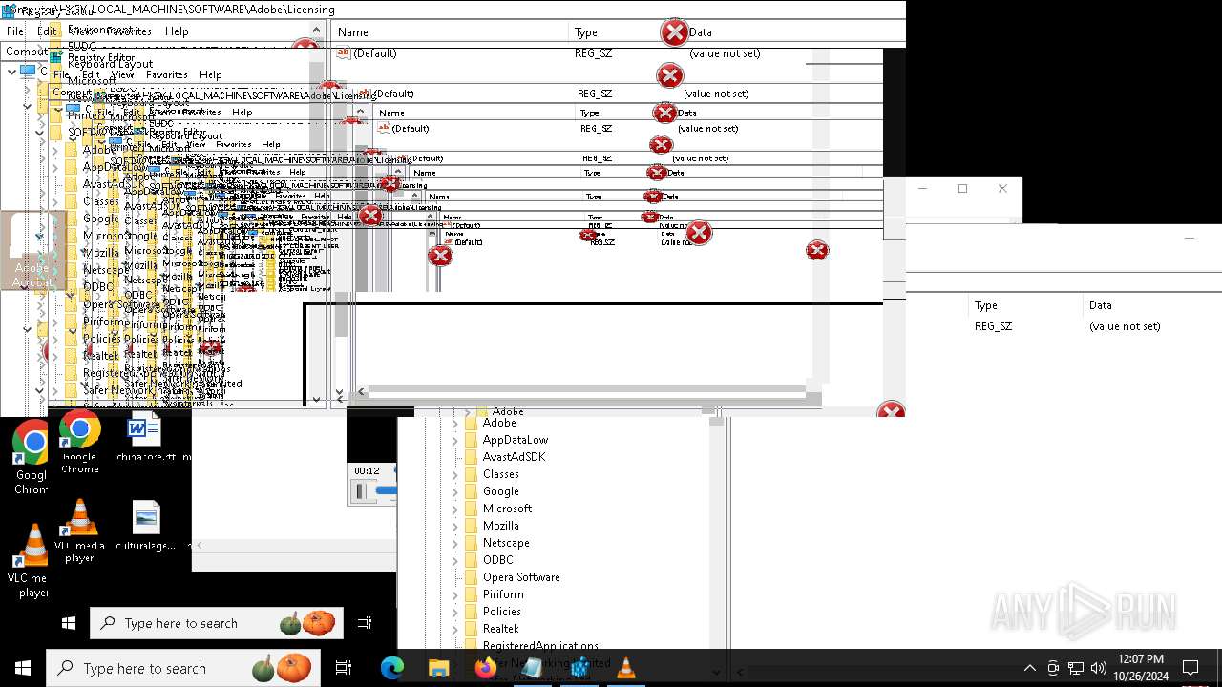
Task: Expand the ODBC key in the lower registry tree
Action: click(x=454, y=560)
